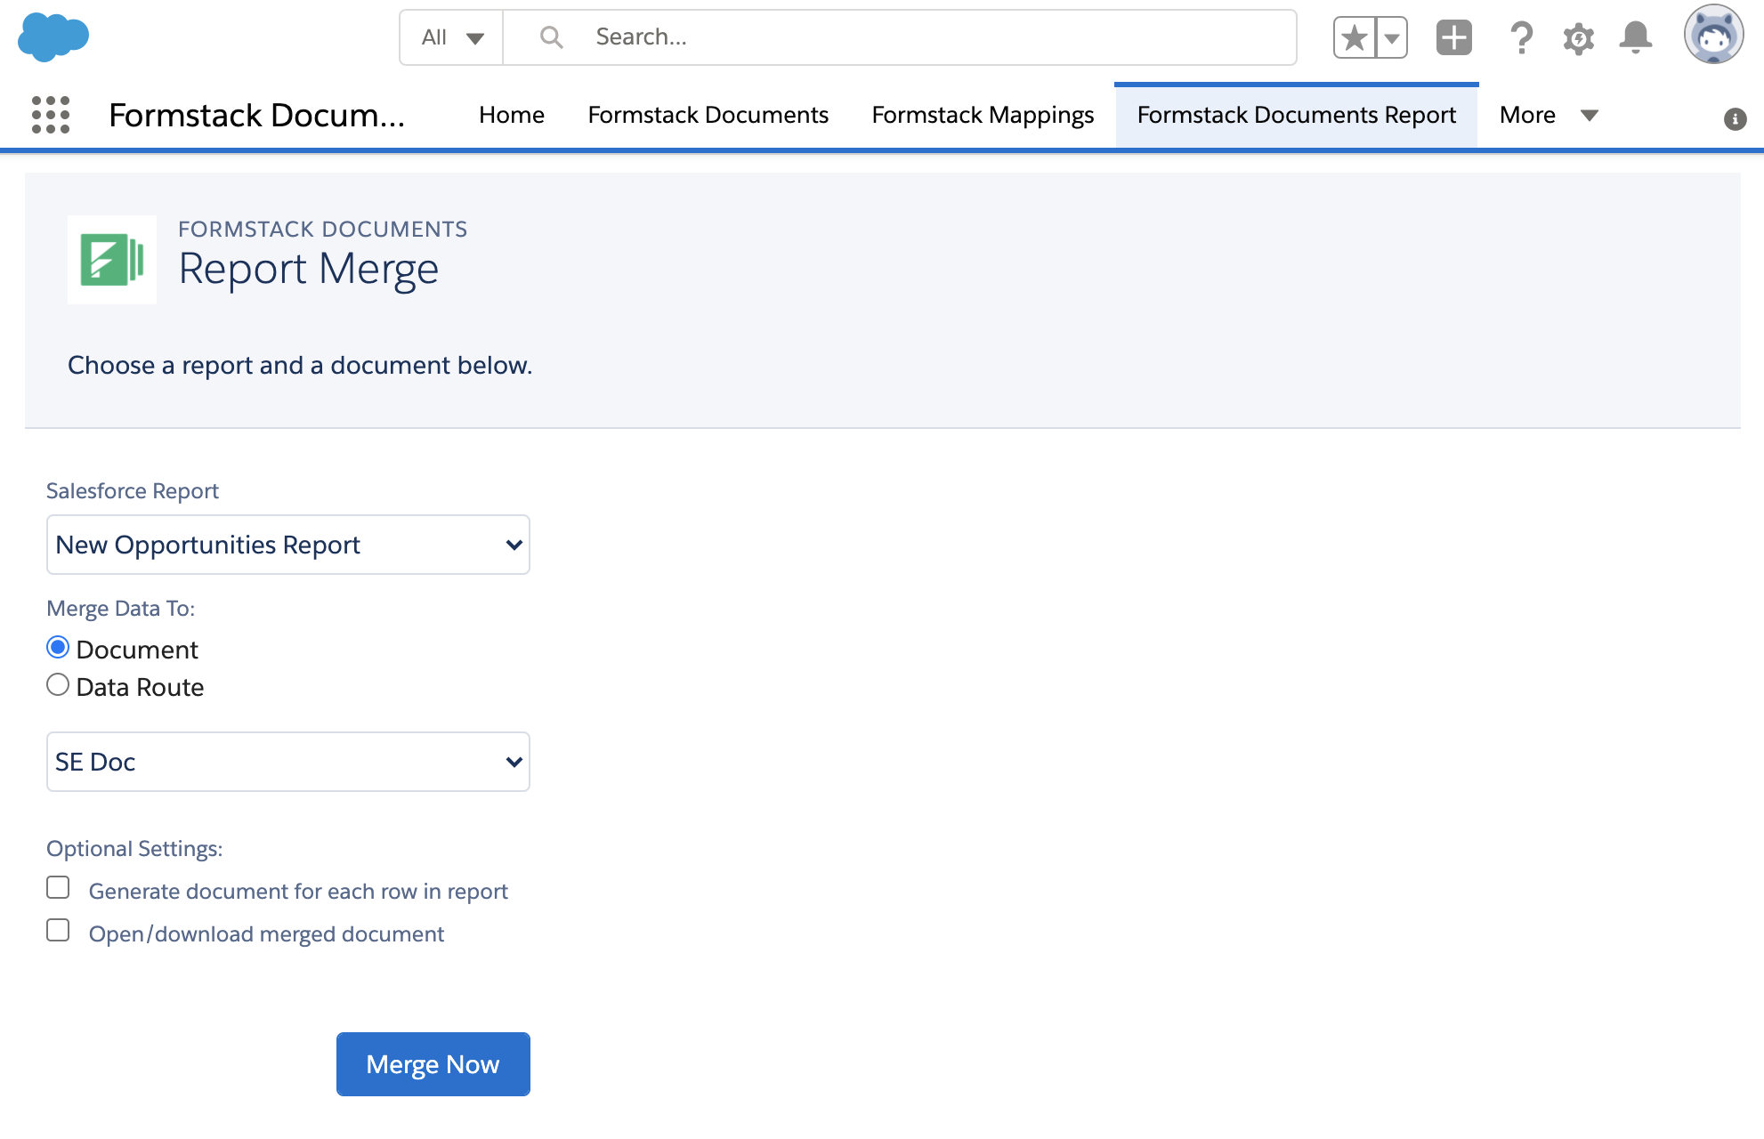Screen dimensions: 1764x1139
Task: Open the SE Doc document dropdown
Action: point(287,762)
